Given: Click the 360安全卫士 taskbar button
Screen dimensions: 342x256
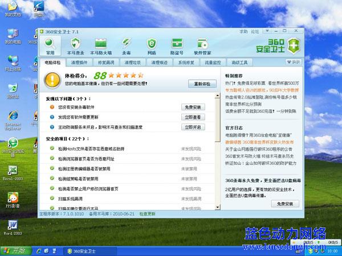Looking at the screenshot, I should 89,251.
